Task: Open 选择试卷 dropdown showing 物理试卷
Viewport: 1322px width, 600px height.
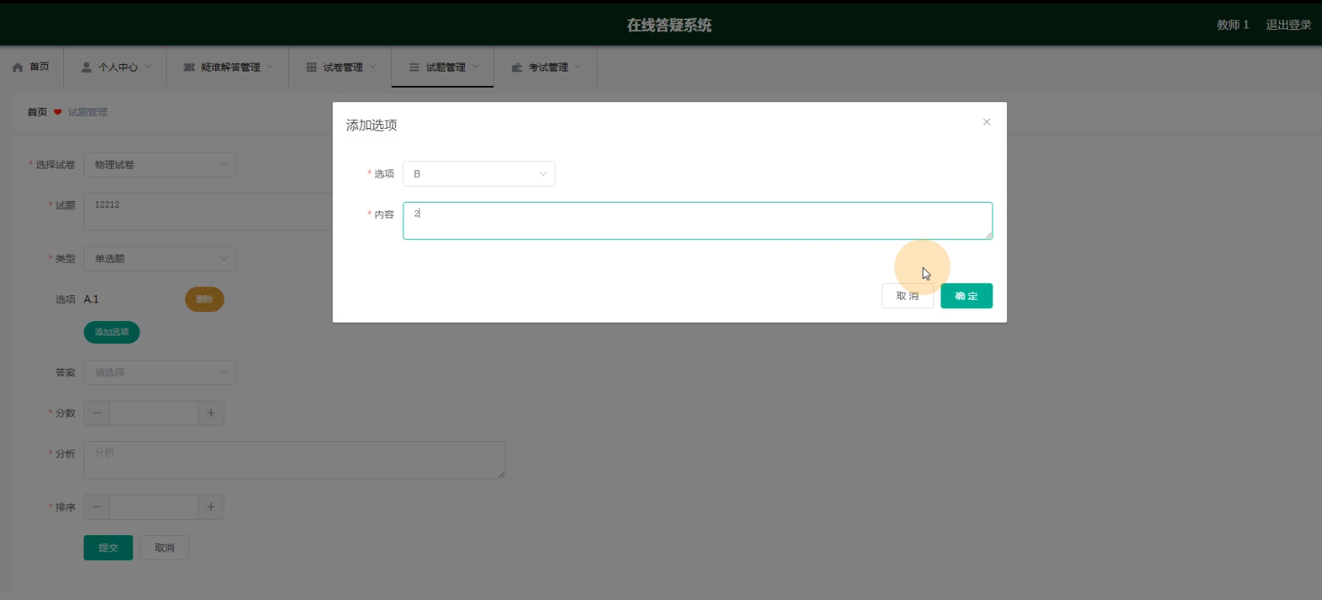Action: pos(160,165)
